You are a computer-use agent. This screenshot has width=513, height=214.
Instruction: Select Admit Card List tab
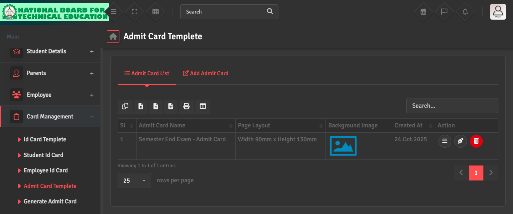click(x=147, y=73)
